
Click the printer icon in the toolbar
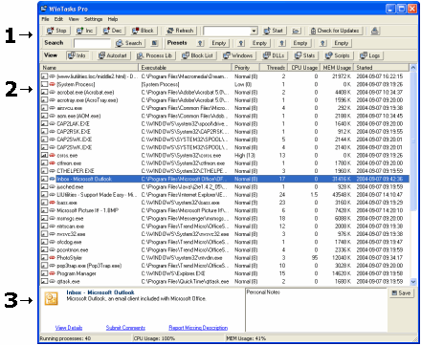point(375,31)
